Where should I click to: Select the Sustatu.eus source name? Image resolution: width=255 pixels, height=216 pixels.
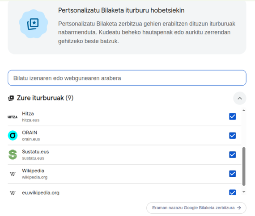coord(35,152)
